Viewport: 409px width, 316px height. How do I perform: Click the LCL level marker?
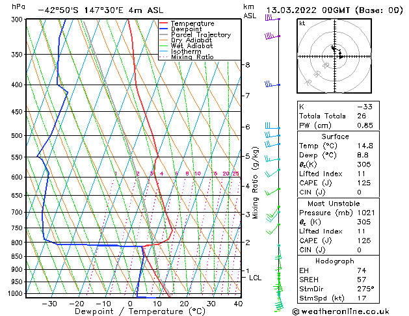click(256, 278)
